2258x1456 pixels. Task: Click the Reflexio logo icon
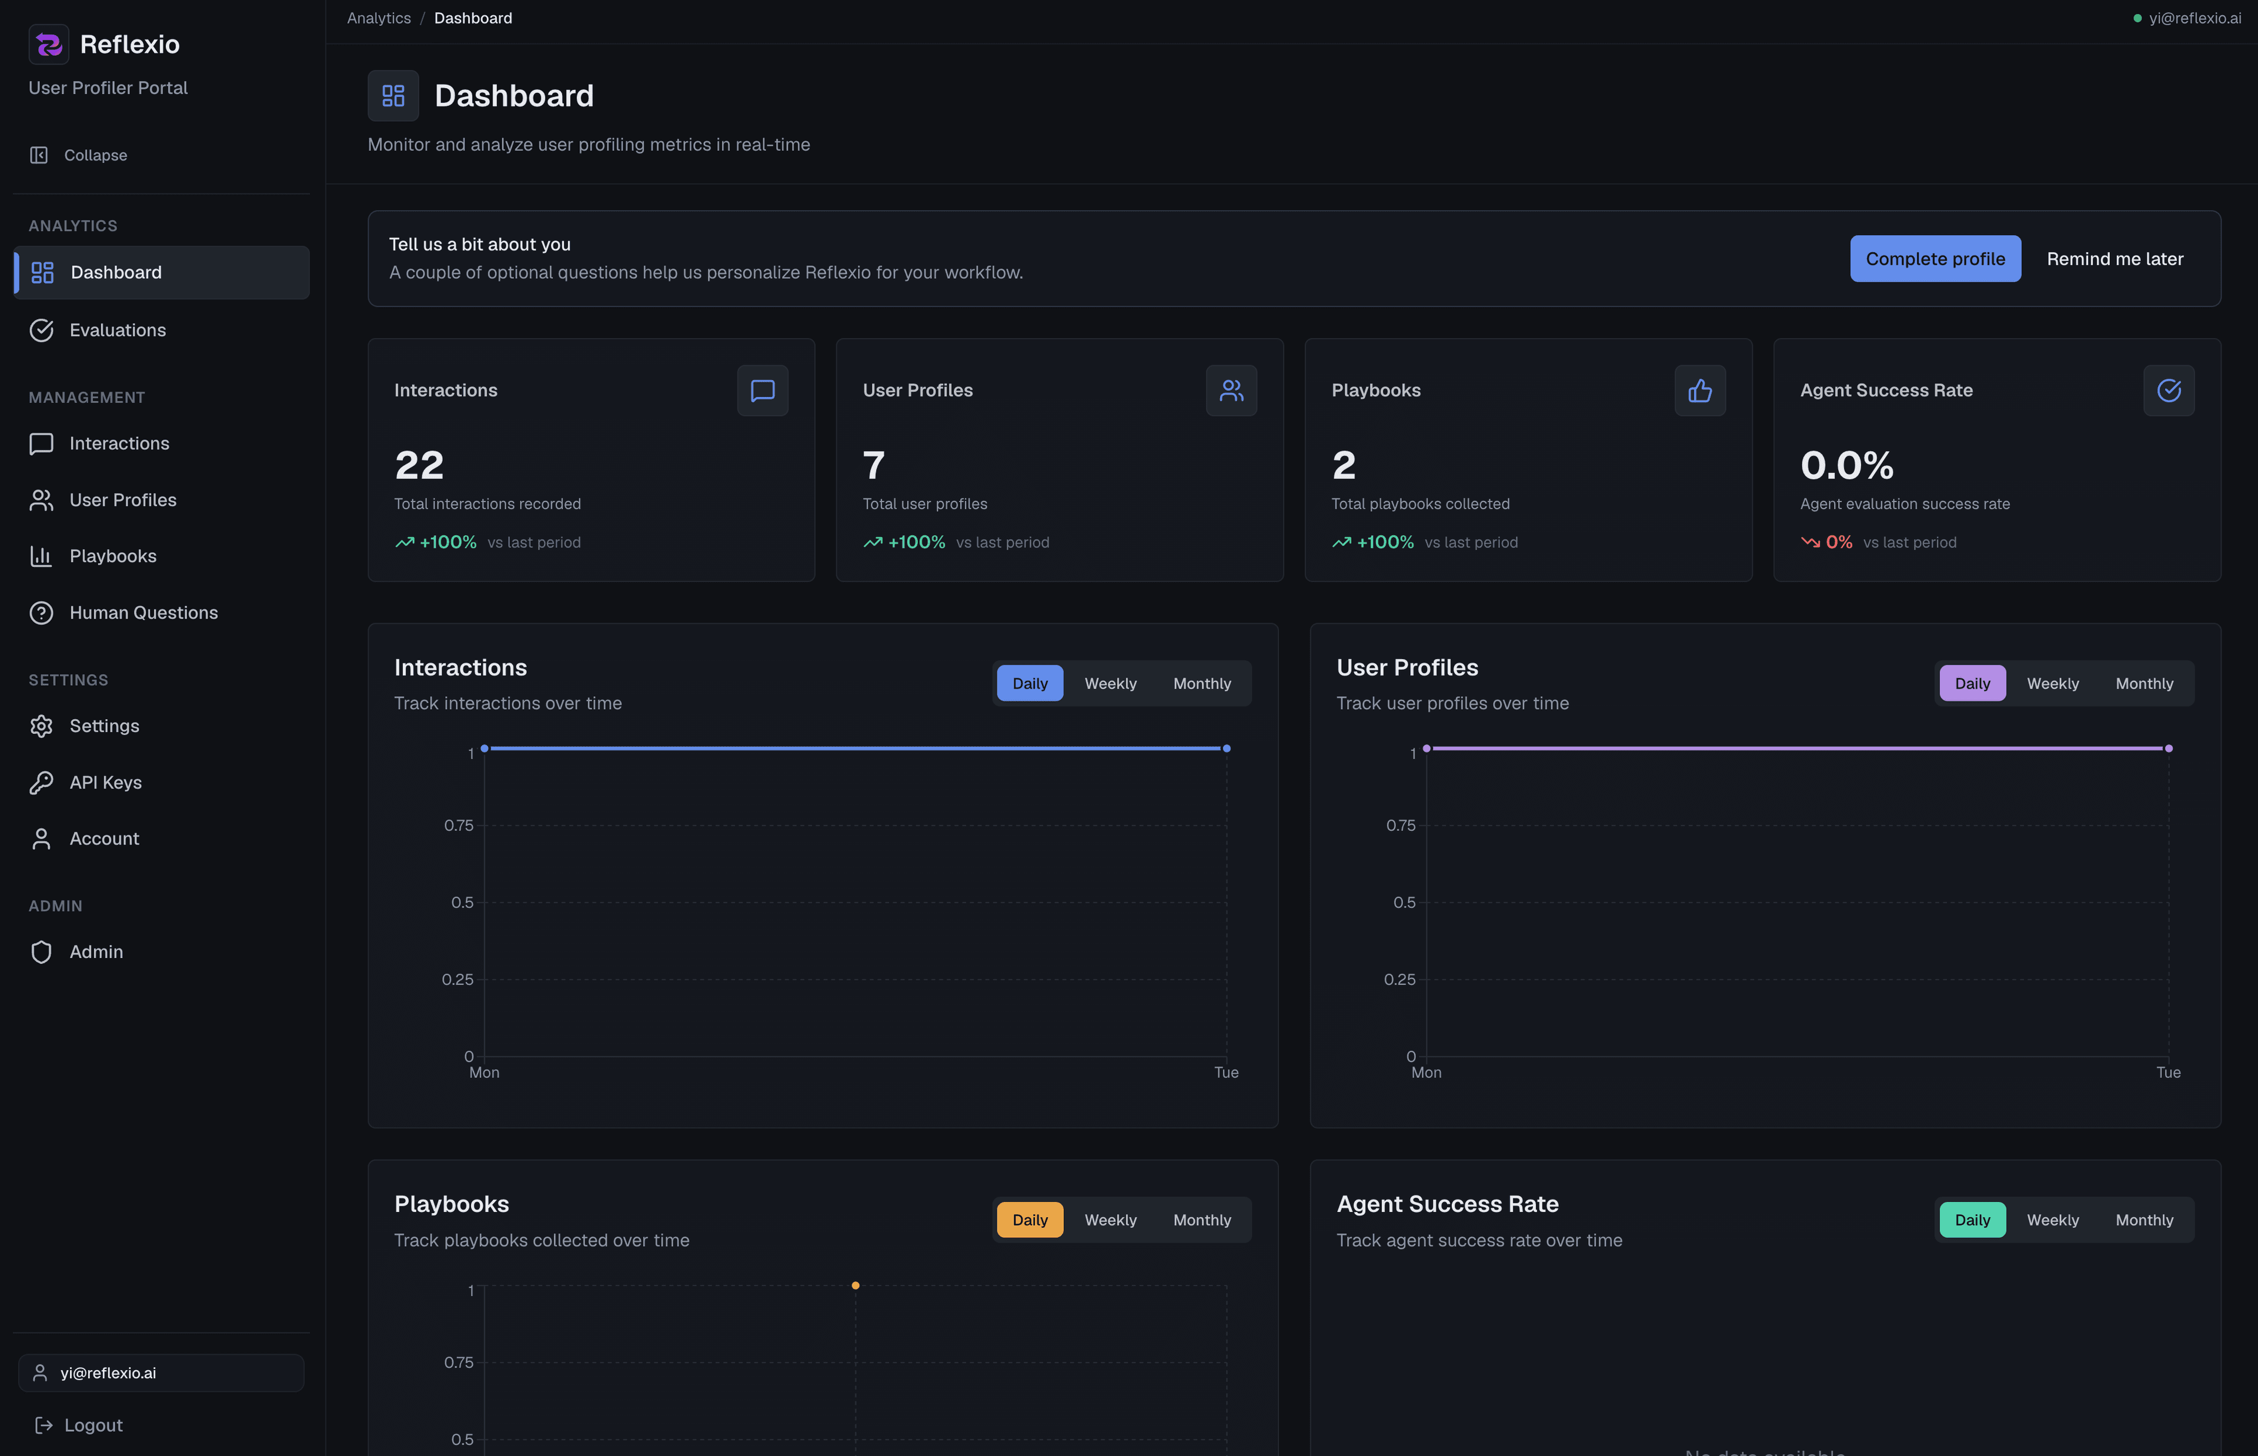click(48, 45)
